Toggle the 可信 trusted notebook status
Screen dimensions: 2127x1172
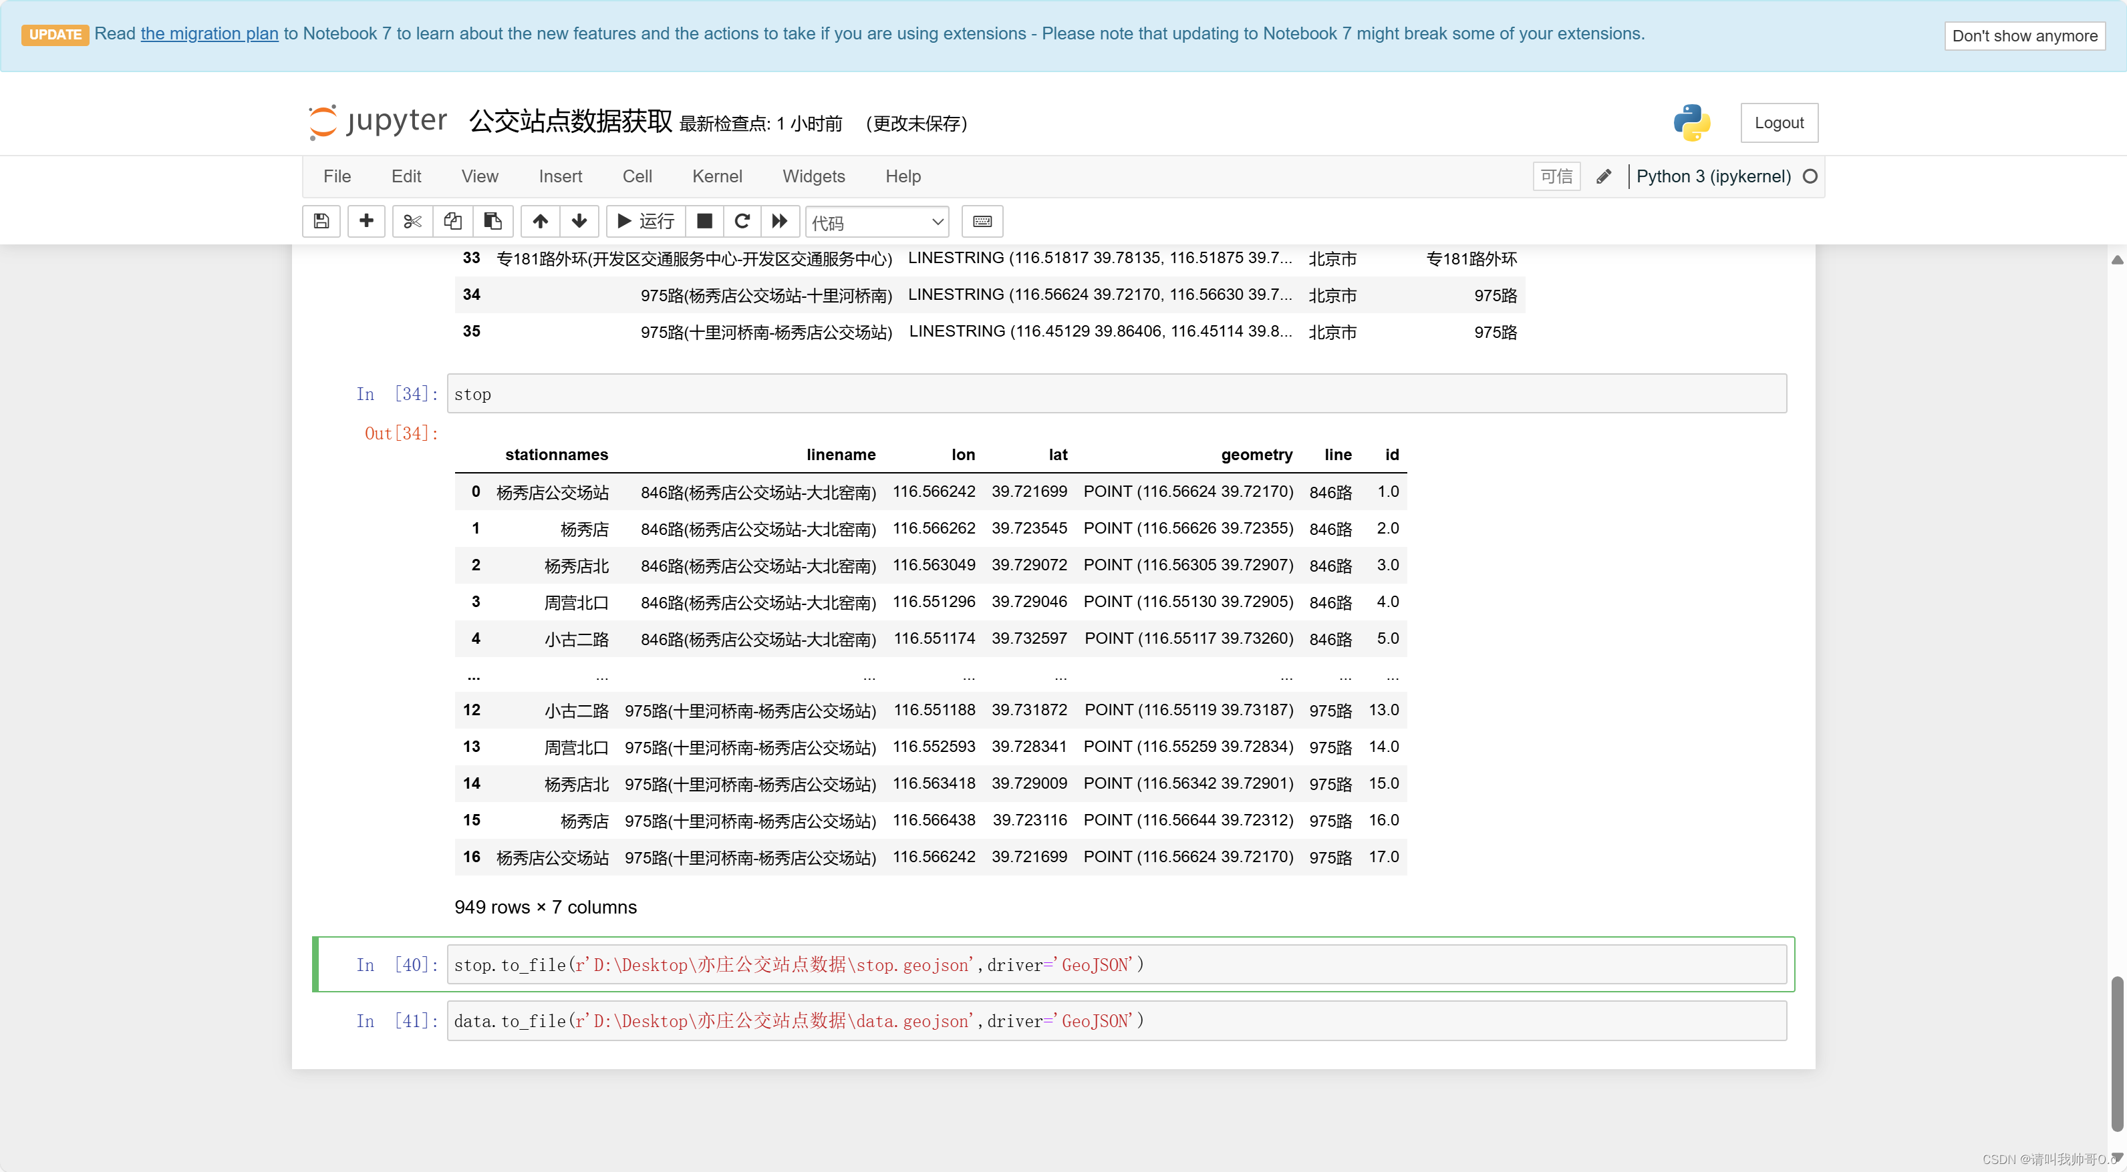pos(1556,176)
